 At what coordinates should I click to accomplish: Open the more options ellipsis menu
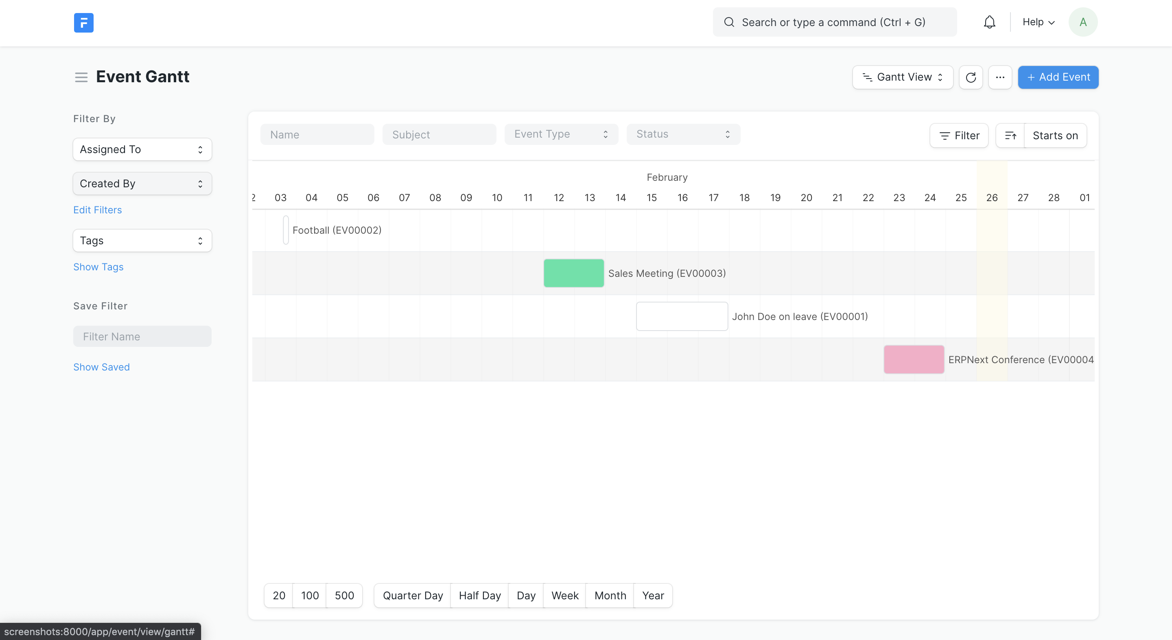pyautogui.click(x=1000, y=77)
